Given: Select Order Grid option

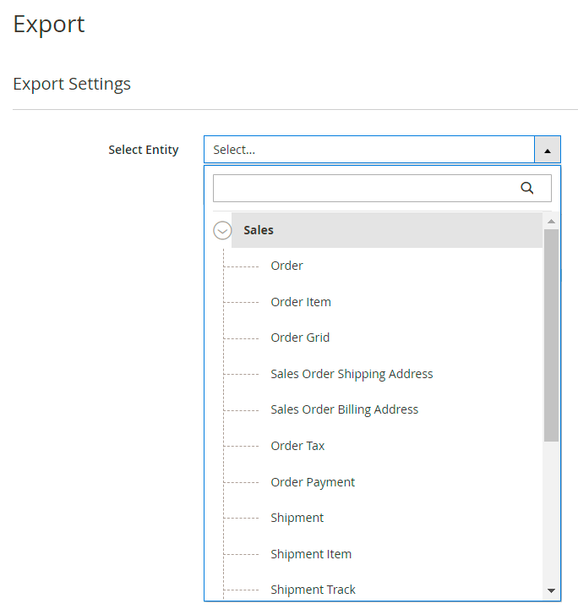Looking at the screenshot, I should coord(300,338).
